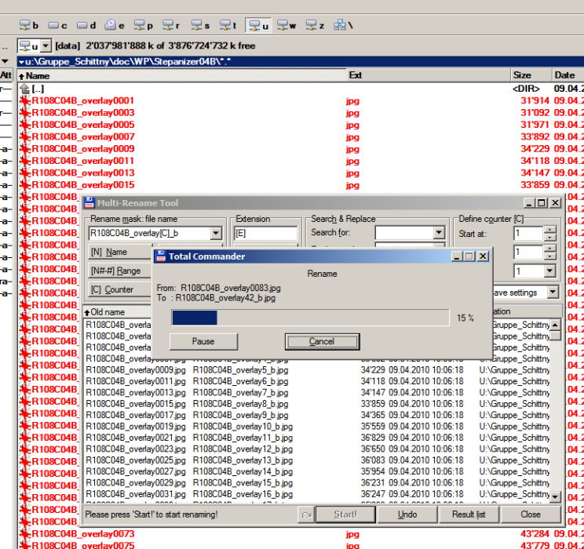
Task: Expand counter digits dropdown showing 1
Action: (549, 271)
